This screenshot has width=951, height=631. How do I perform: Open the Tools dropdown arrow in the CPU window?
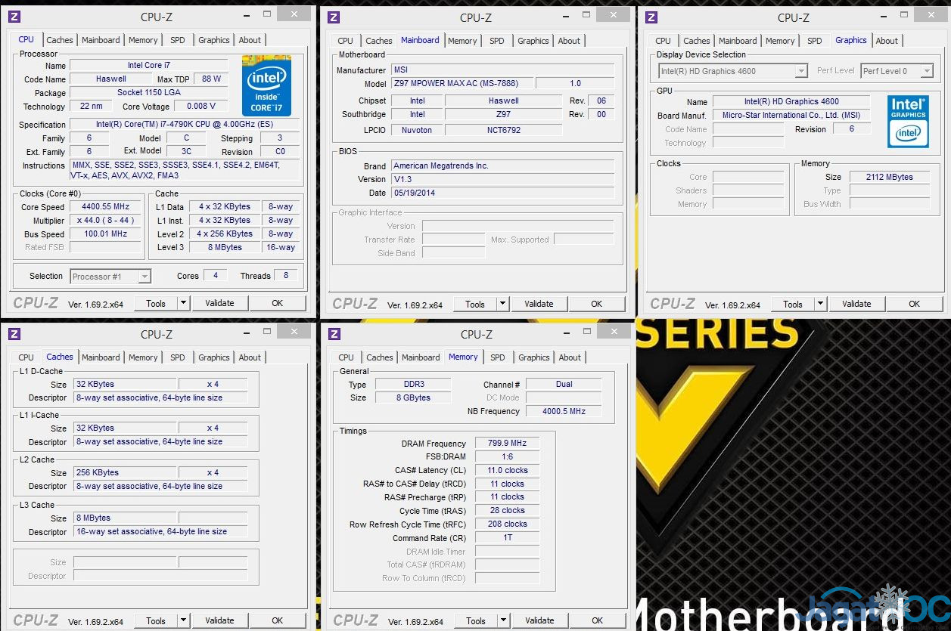tap(183, 303)
